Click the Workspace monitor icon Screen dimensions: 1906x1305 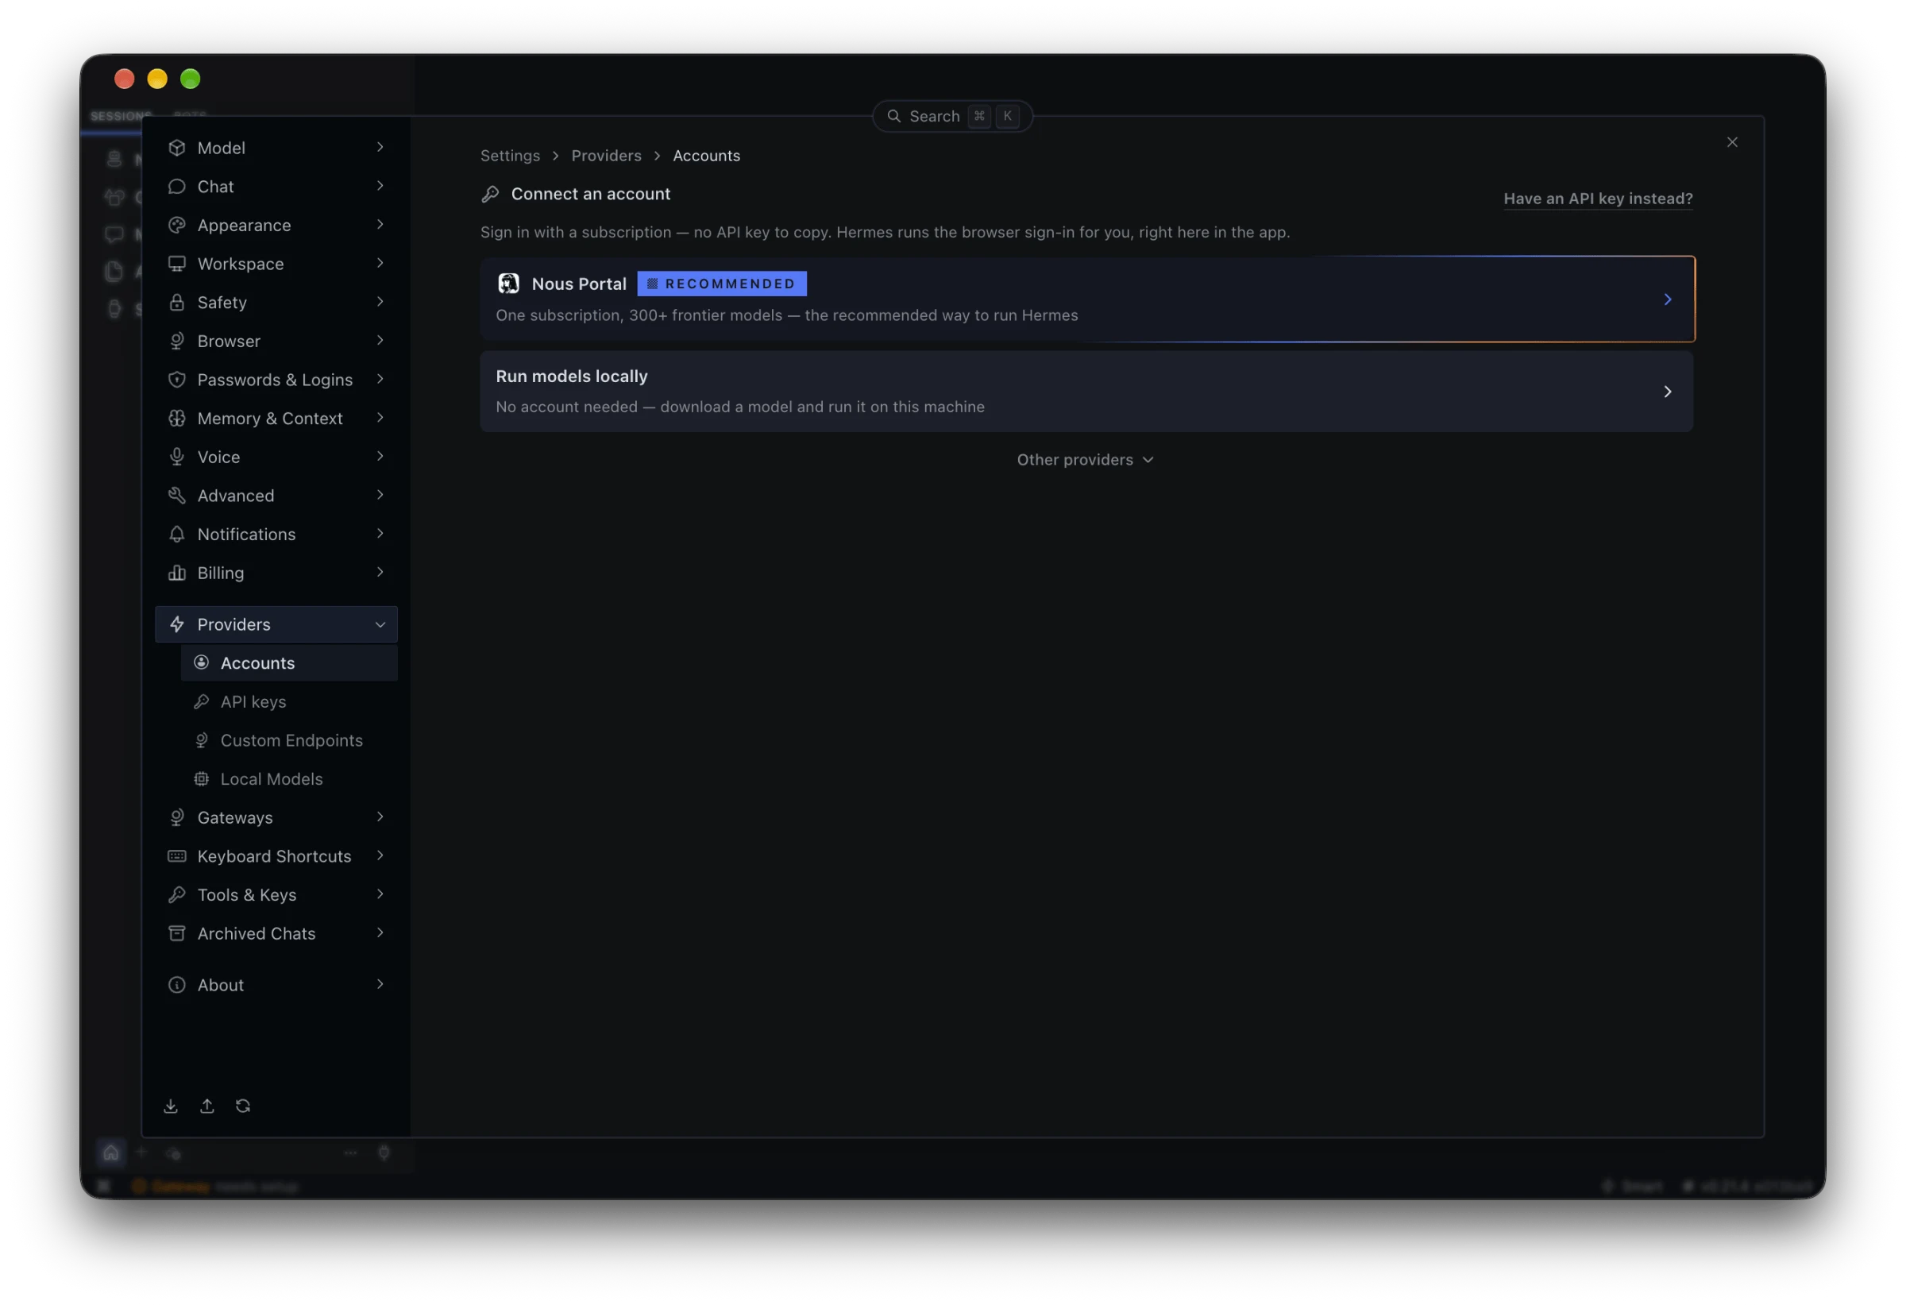point(176,263)
